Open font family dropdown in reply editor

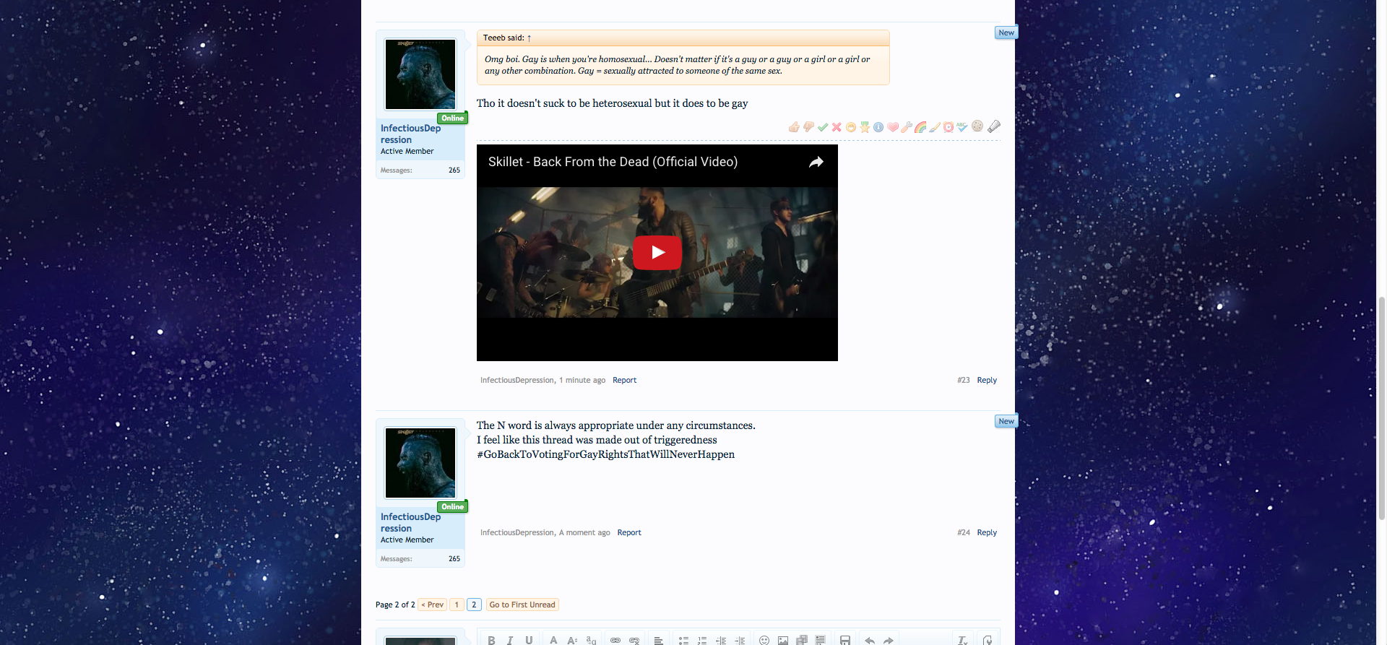click(x=591, y=640)
